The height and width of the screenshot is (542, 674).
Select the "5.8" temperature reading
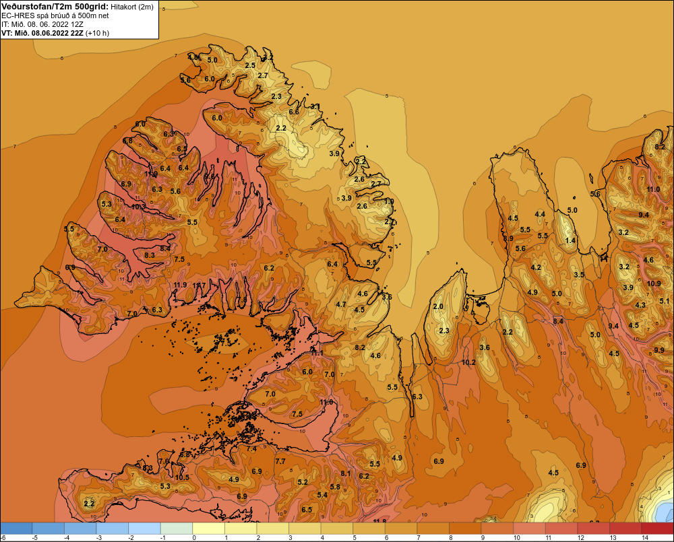pos(335,487)
